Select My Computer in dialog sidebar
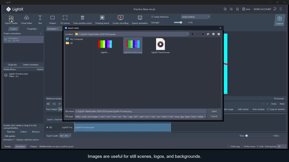The image size is (289, 162). pyautogui.click(x=75, y=39)
